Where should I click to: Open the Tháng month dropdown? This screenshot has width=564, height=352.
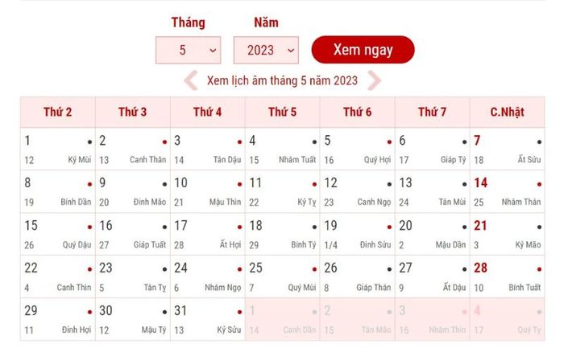[x=188, y=51]
